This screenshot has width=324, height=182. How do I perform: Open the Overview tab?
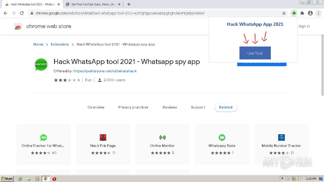point(96,107)
